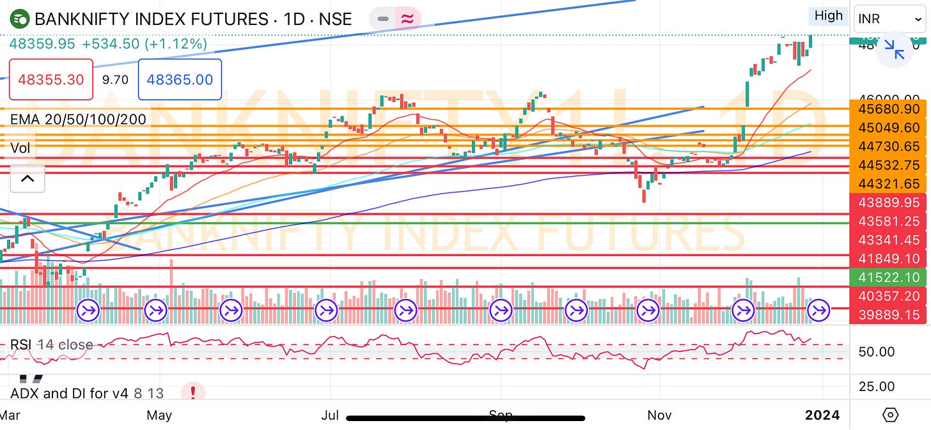The image size is (931, 430).
Task: Click the green price label 41522.10
Action: click(889, 277)
